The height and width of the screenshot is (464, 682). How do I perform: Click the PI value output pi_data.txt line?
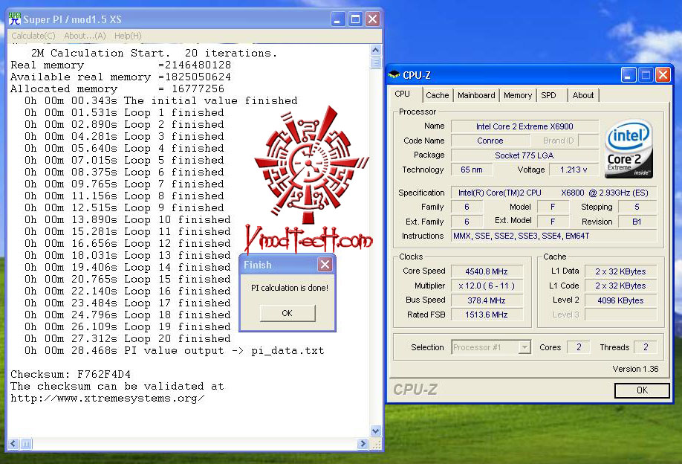(x=175, y=350)
